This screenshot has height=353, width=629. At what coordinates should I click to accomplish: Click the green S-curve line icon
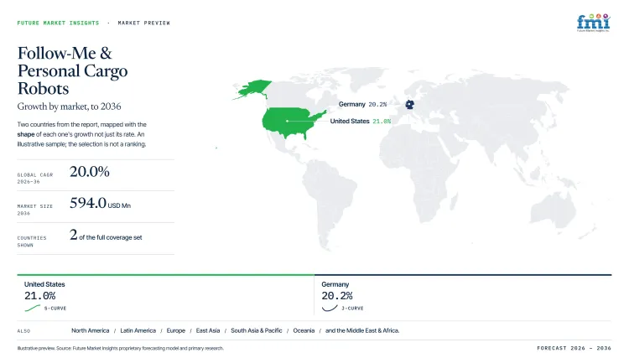click(33, 308)
